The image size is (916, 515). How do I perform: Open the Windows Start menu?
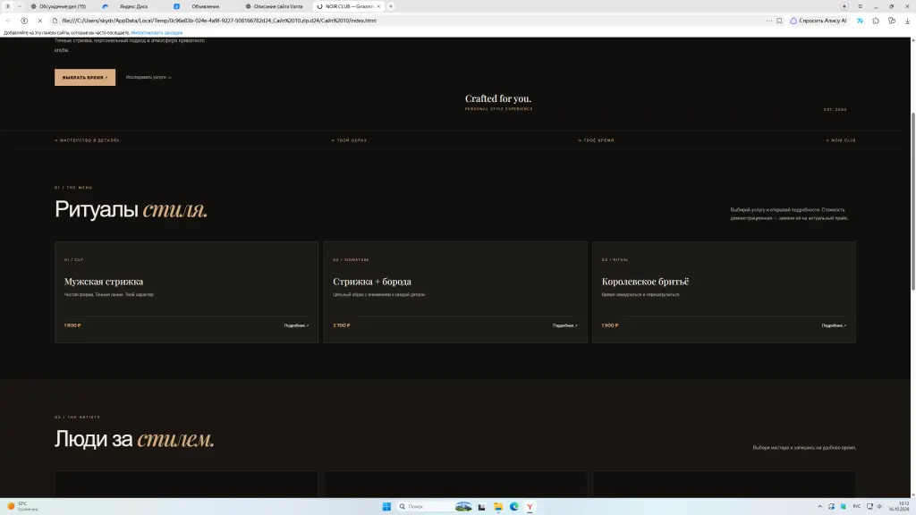pos(386,506)
